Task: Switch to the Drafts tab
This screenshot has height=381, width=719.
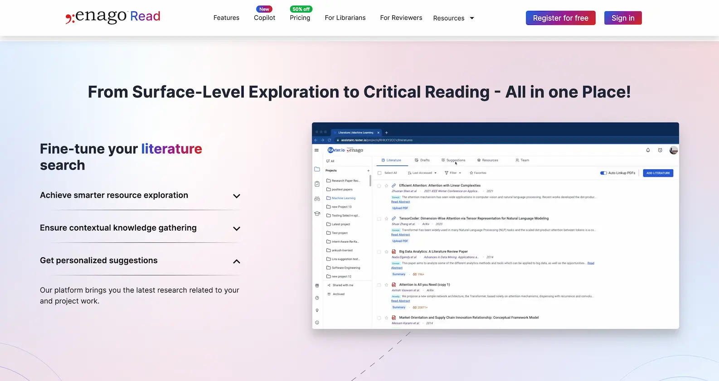Action: (x=422, y=160)
